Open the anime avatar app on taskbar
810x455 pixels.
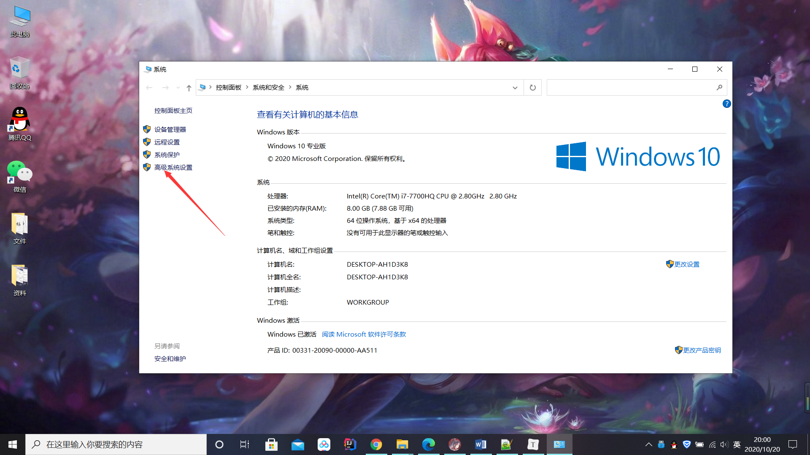[454, 444]
